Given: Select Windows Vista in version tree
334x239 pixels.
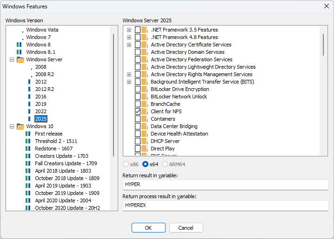Looking at the screenshot, I should [x=42, y=30].
